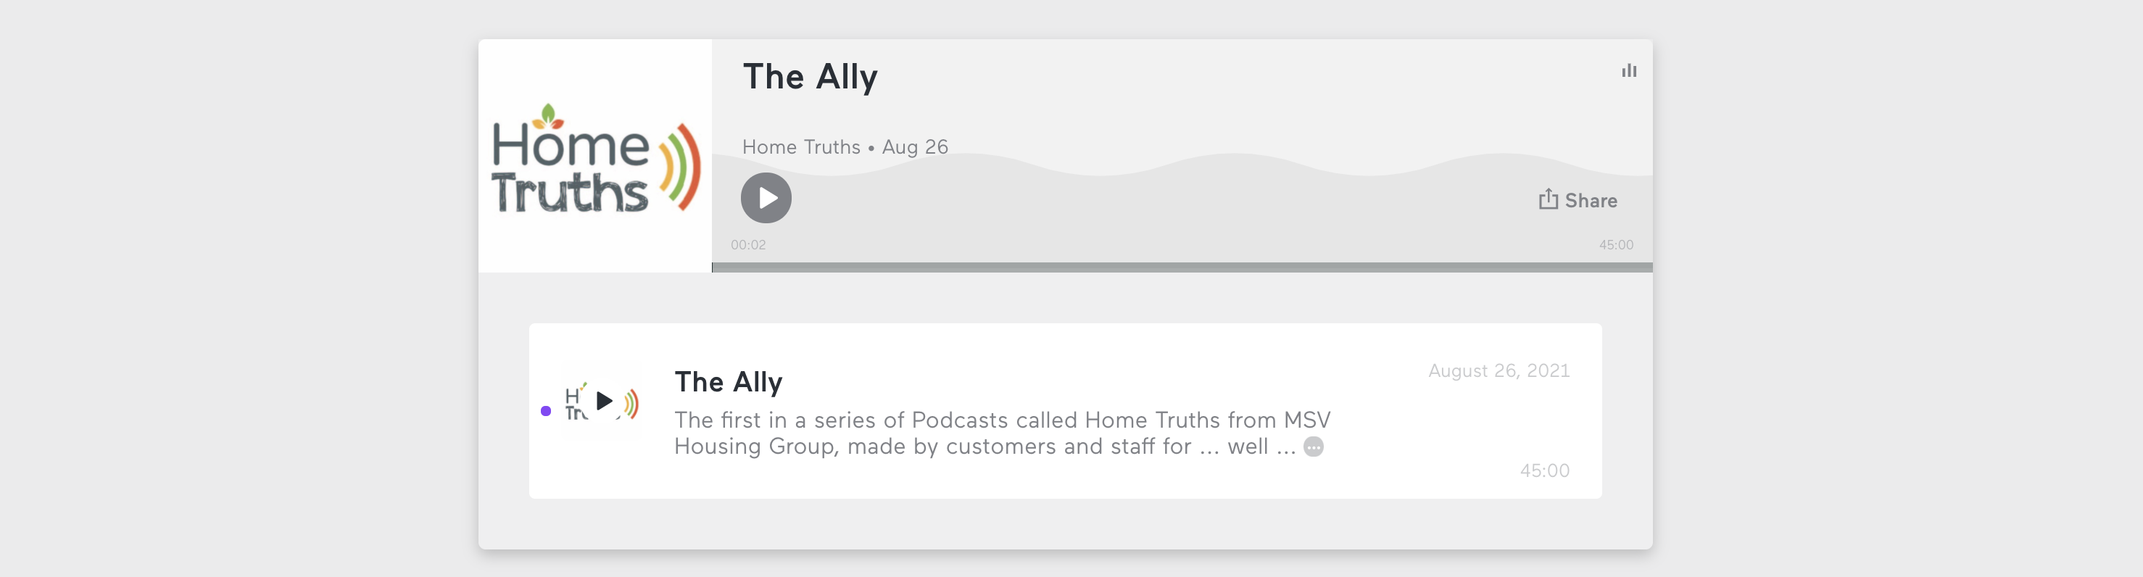Click the Aug 26 date beside show name
The height and width of the screenshot is (577, 2143).
[x=915, y=147]
